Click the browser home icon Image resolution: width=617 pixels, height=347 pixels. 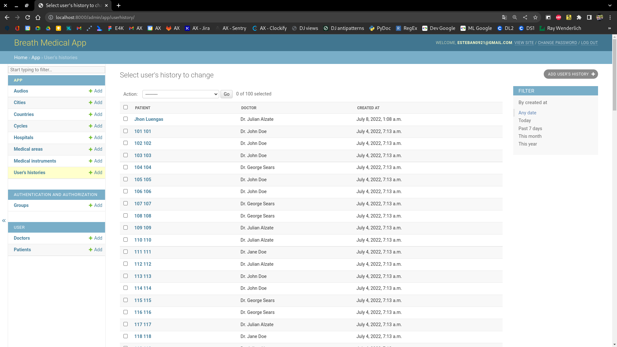click(38, 17)
